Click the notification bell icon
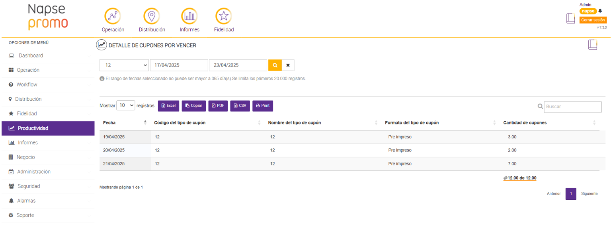 (600, 11)
